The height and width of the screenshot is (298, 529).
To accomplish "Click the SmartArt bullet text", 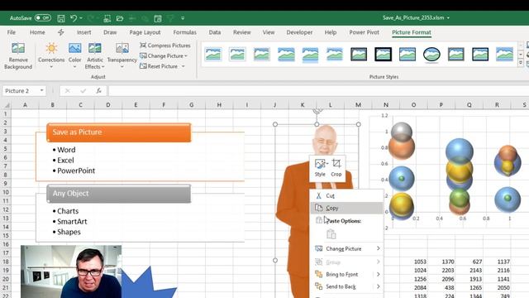I will tap(72, 221).
